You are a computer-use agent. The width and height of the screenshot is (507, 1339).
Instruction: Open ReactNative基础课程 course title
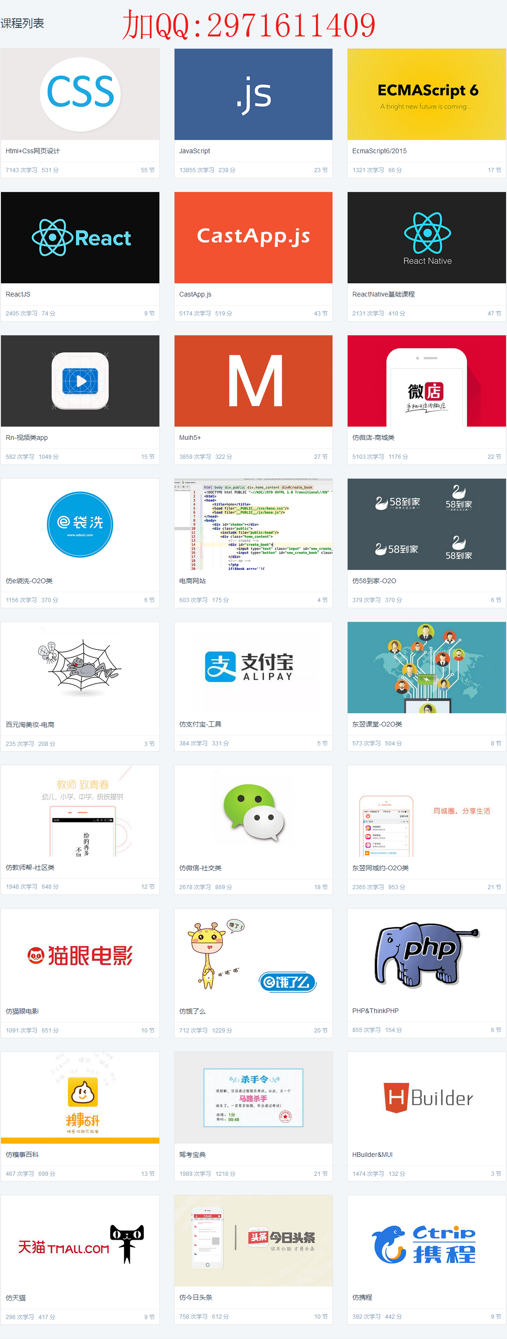point(383,294)
